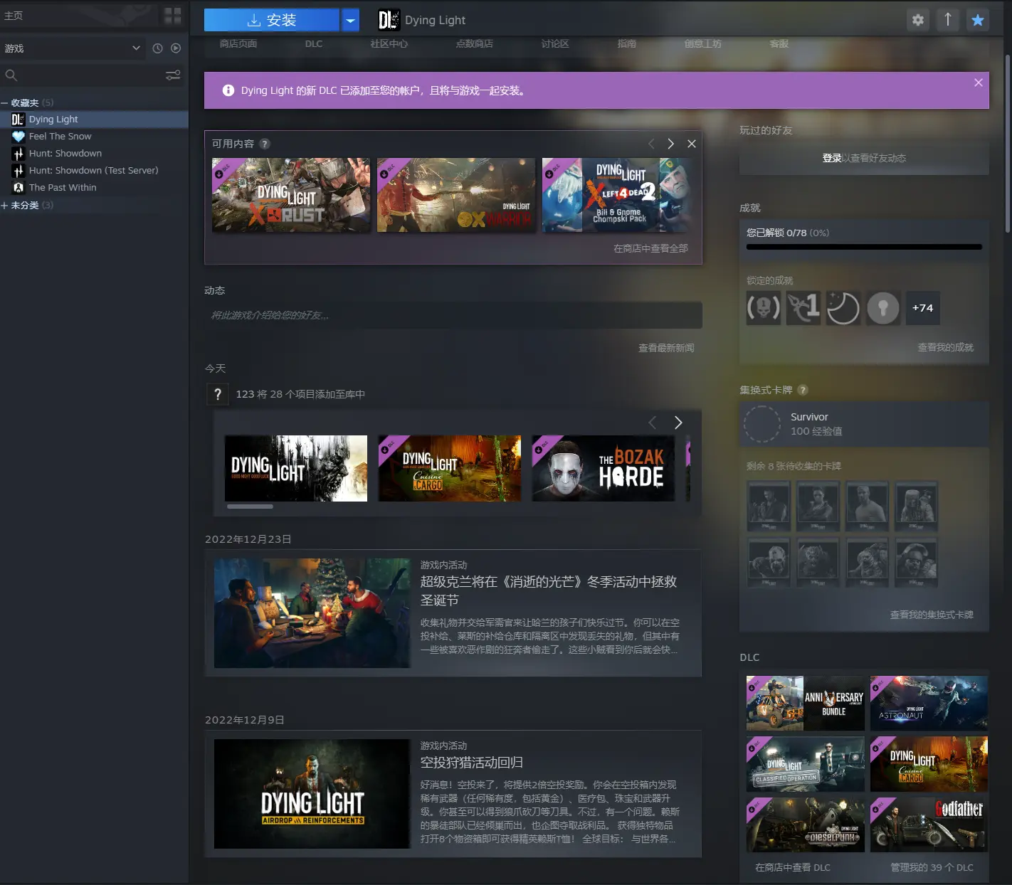Open advanced filter sliders icon
This screenshot has width=1012, height=885.
pos(173,75)
